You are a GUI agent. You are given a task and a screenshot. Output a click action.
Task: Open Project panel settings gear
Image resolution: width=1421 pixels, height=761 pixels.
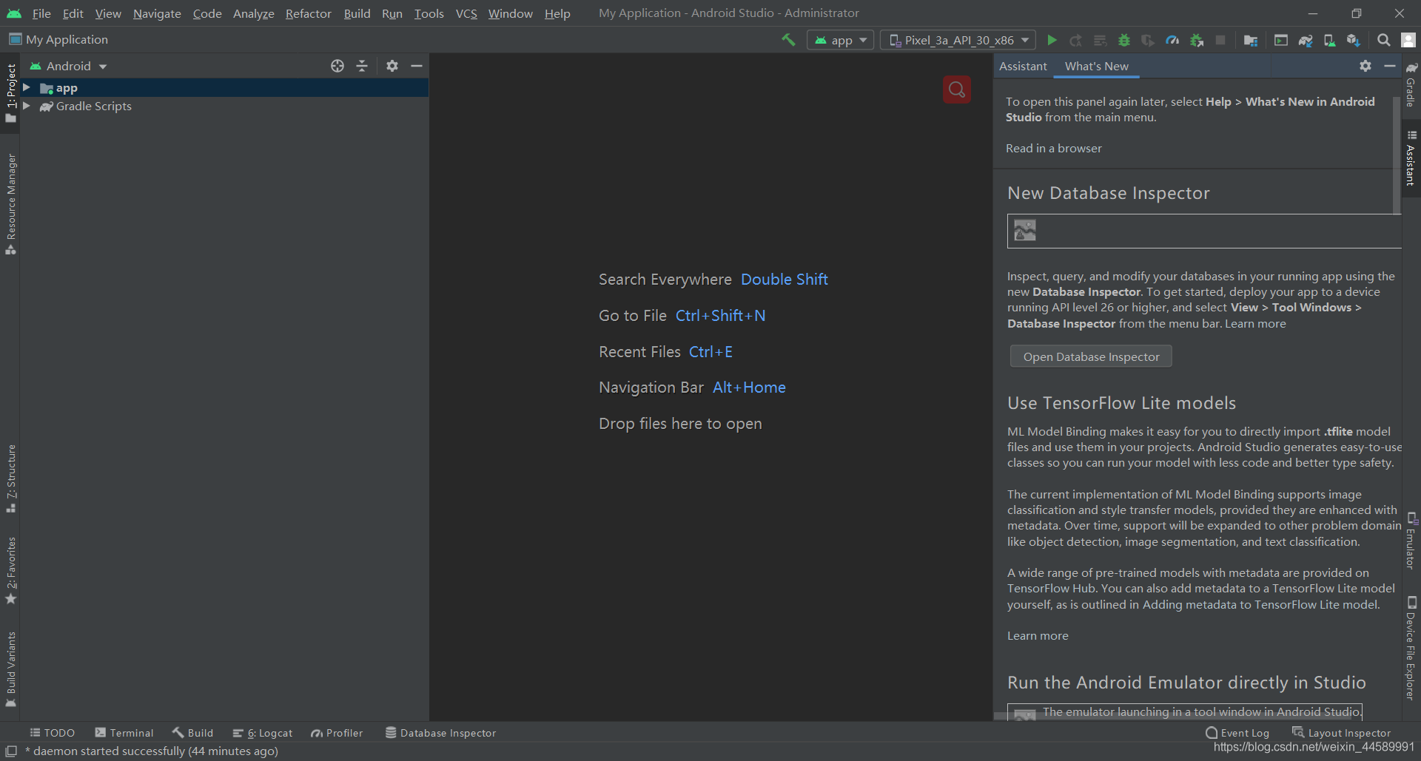point(392,66)
